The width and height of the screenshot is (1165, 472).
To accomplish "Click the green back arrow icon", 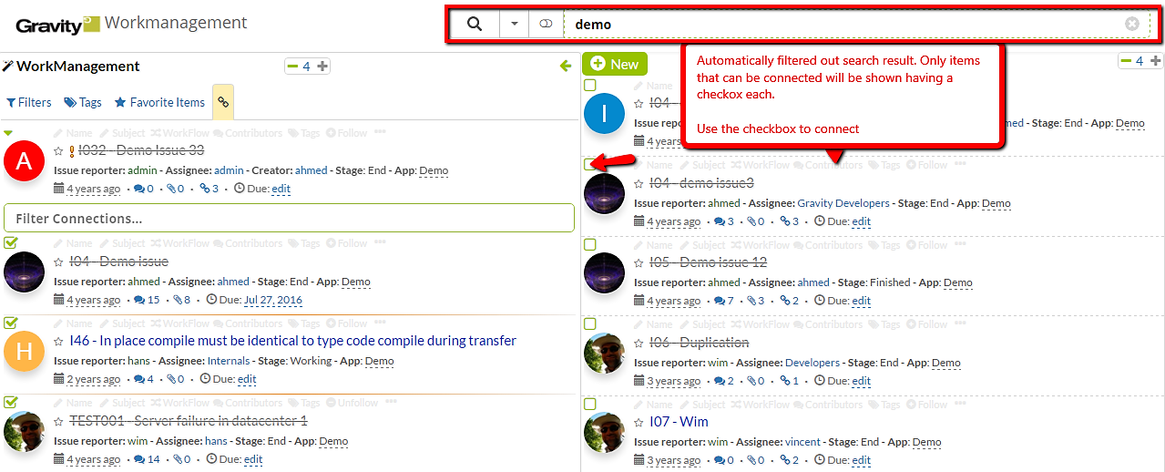I will coord(566,66).
